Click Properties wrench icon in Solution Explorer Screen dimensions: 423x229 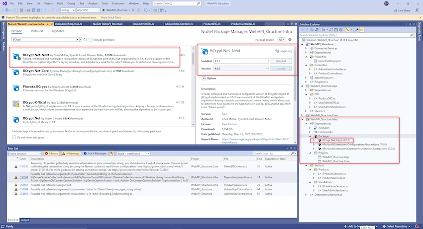[x=357, y=30]
